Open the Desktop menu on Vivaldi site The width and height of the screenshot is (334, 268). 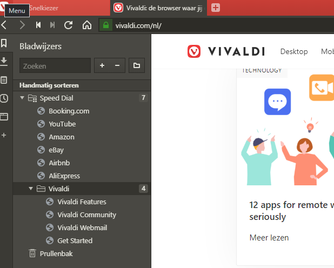tap(293, 51)
